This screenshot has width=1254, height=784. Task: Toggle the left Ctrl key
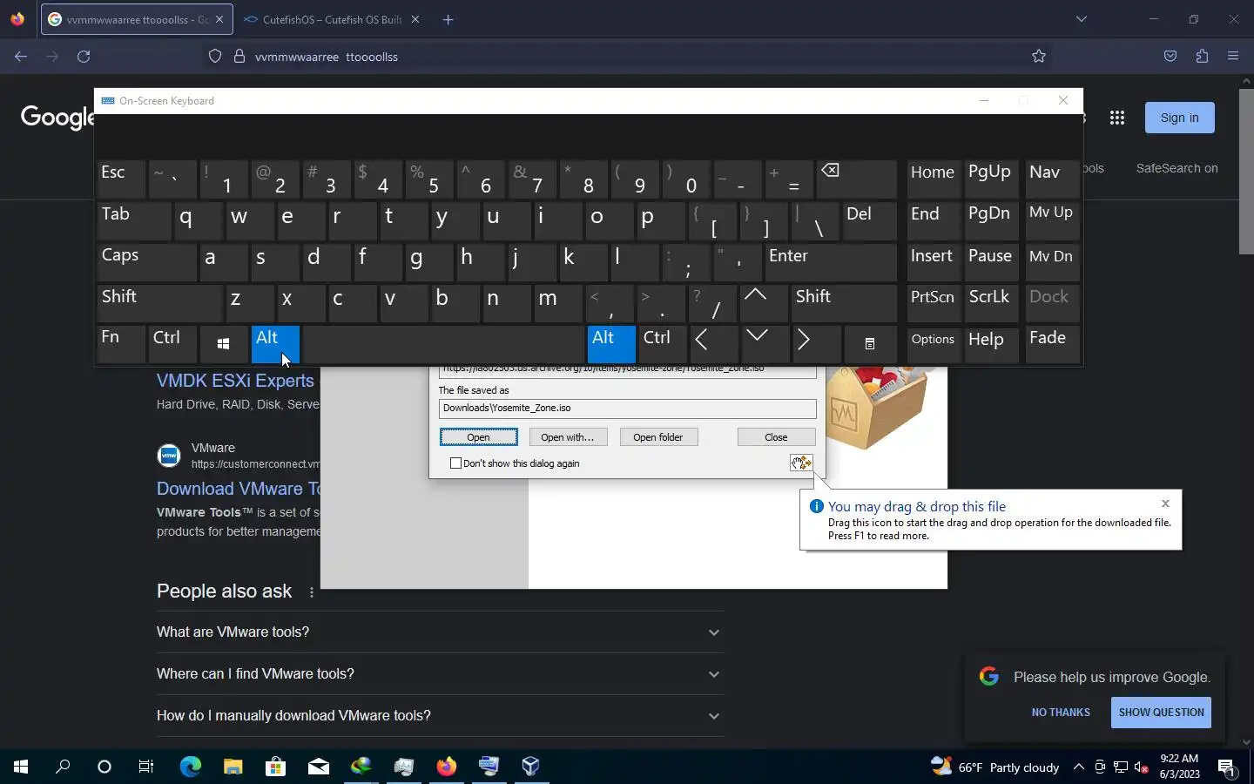(x=172, y=344)
